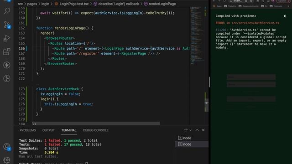292x164 pixels.
Task: Open the LoginPage.test.tsx breadcrumb
Action: click(x=72, y=4)
